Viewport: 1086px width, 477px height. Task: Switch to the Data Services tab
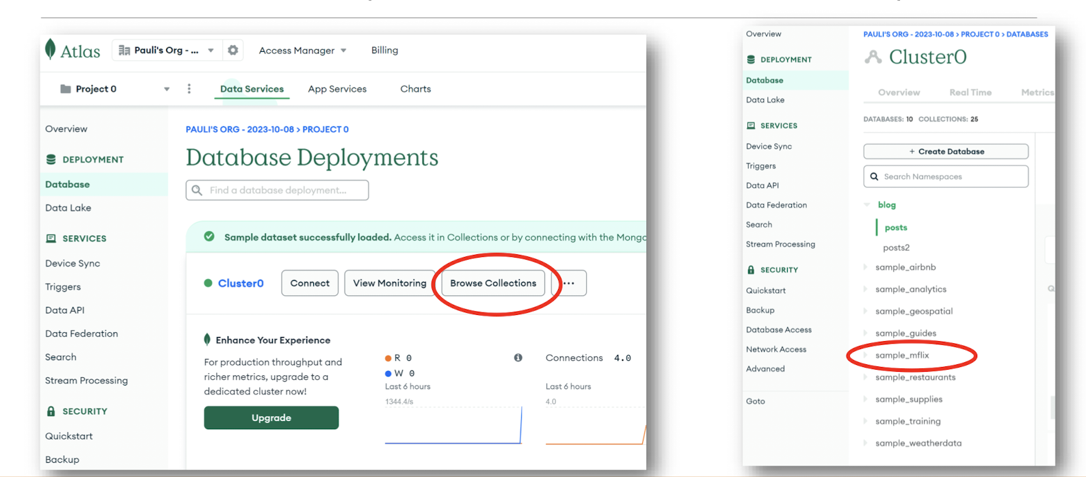pyautogui.click(x=252, y=89)
